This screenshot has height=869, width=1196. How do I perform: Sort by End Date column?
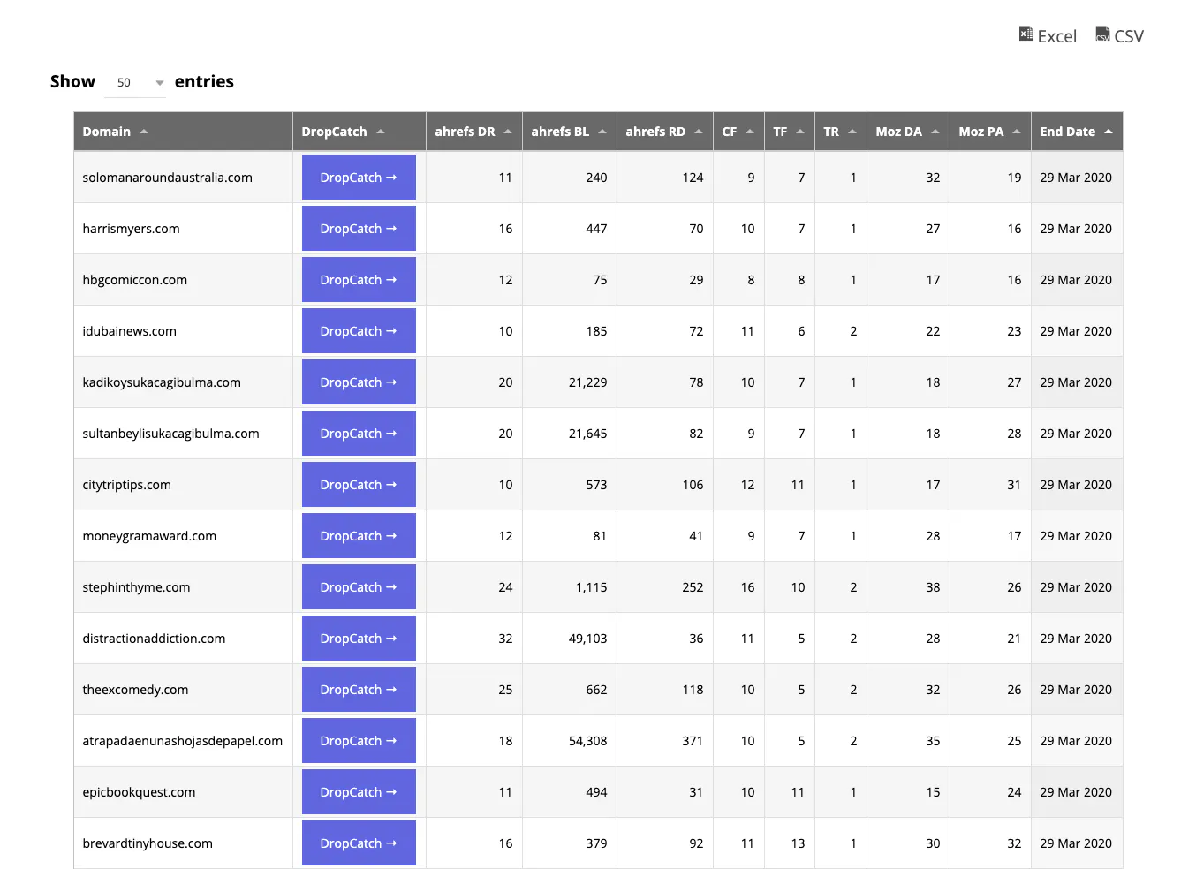(x=1077, y=132)
